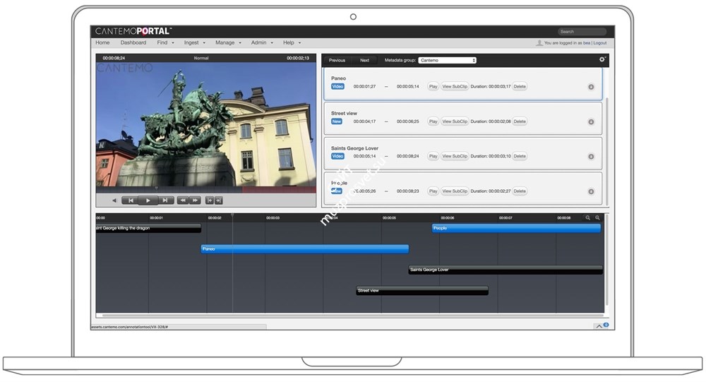This screenshot has width=706, height=382.
Task: Click the round icon on People row
Action: pyautogui.click(x=591, y=191)
